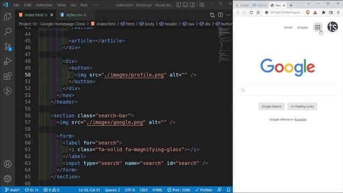Click the Google search input field
This screenshot has width=343, height=193.
click(x=288, y=90)
